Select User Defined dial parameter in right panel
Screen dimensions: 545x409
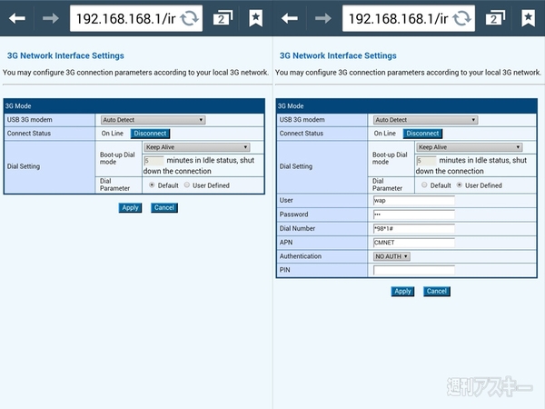click(460, 185)
